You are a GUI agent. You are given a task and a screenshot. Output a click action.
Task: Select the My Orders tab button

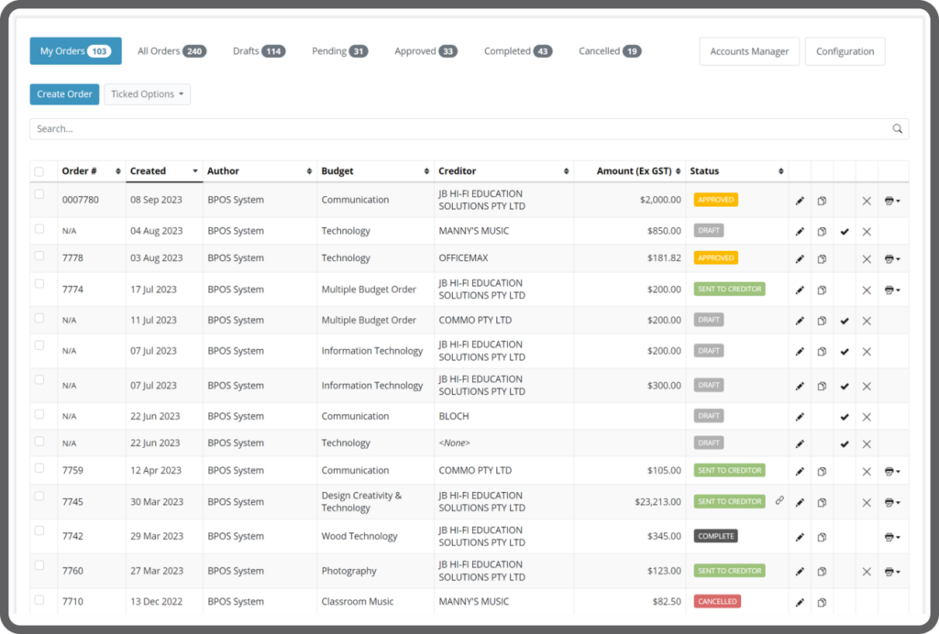(75, 50)
